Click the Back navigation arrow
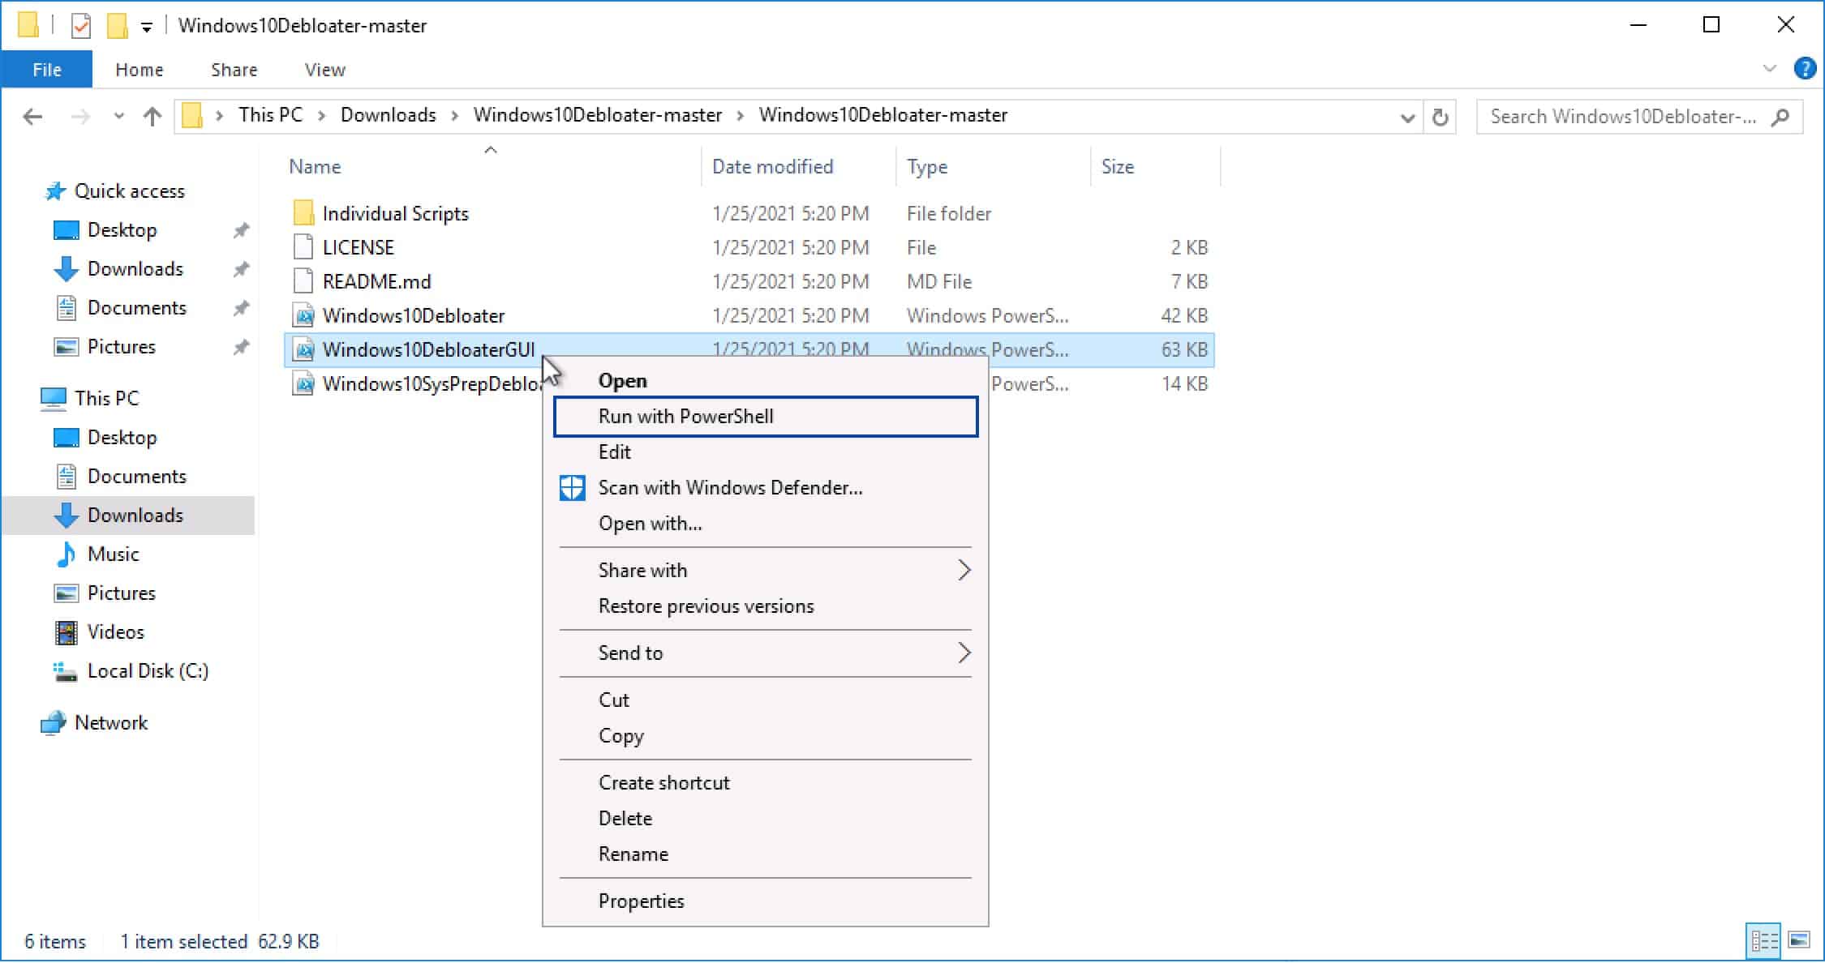Viewport: 1825px width, 963px height. pyautogui.click(x=32, y=117)
